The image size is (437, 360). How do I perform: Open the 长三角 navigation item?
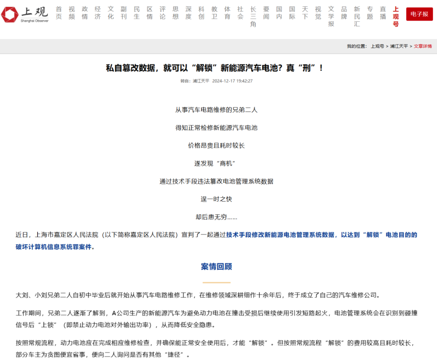tap(253, 17)
